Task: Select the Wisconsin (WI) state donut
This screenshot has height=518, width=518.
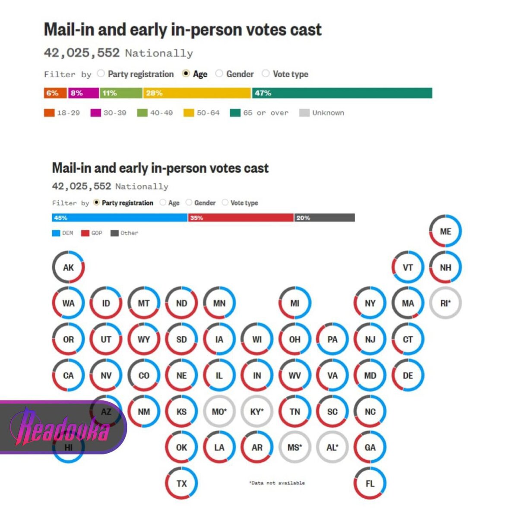Action: 257,339
